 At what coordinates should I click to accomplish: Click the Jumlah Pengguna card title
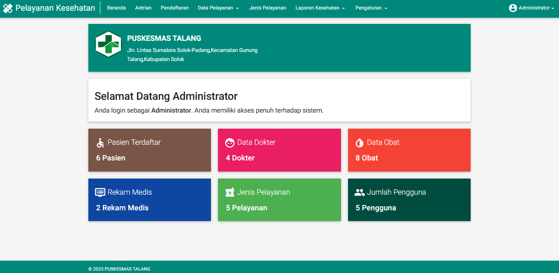tap(396, 192)
